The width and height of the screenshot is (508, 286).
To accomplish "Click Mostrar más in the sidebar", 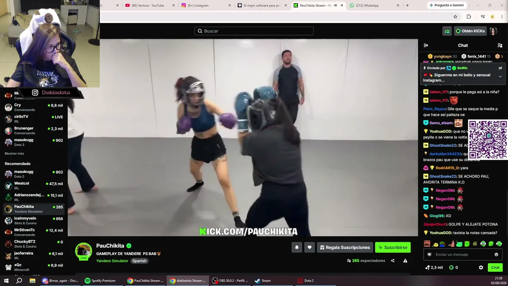I will 14,154.
